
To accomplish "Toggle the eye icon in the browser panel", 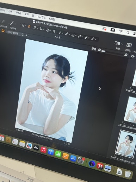I will click(x=132, y=56).
